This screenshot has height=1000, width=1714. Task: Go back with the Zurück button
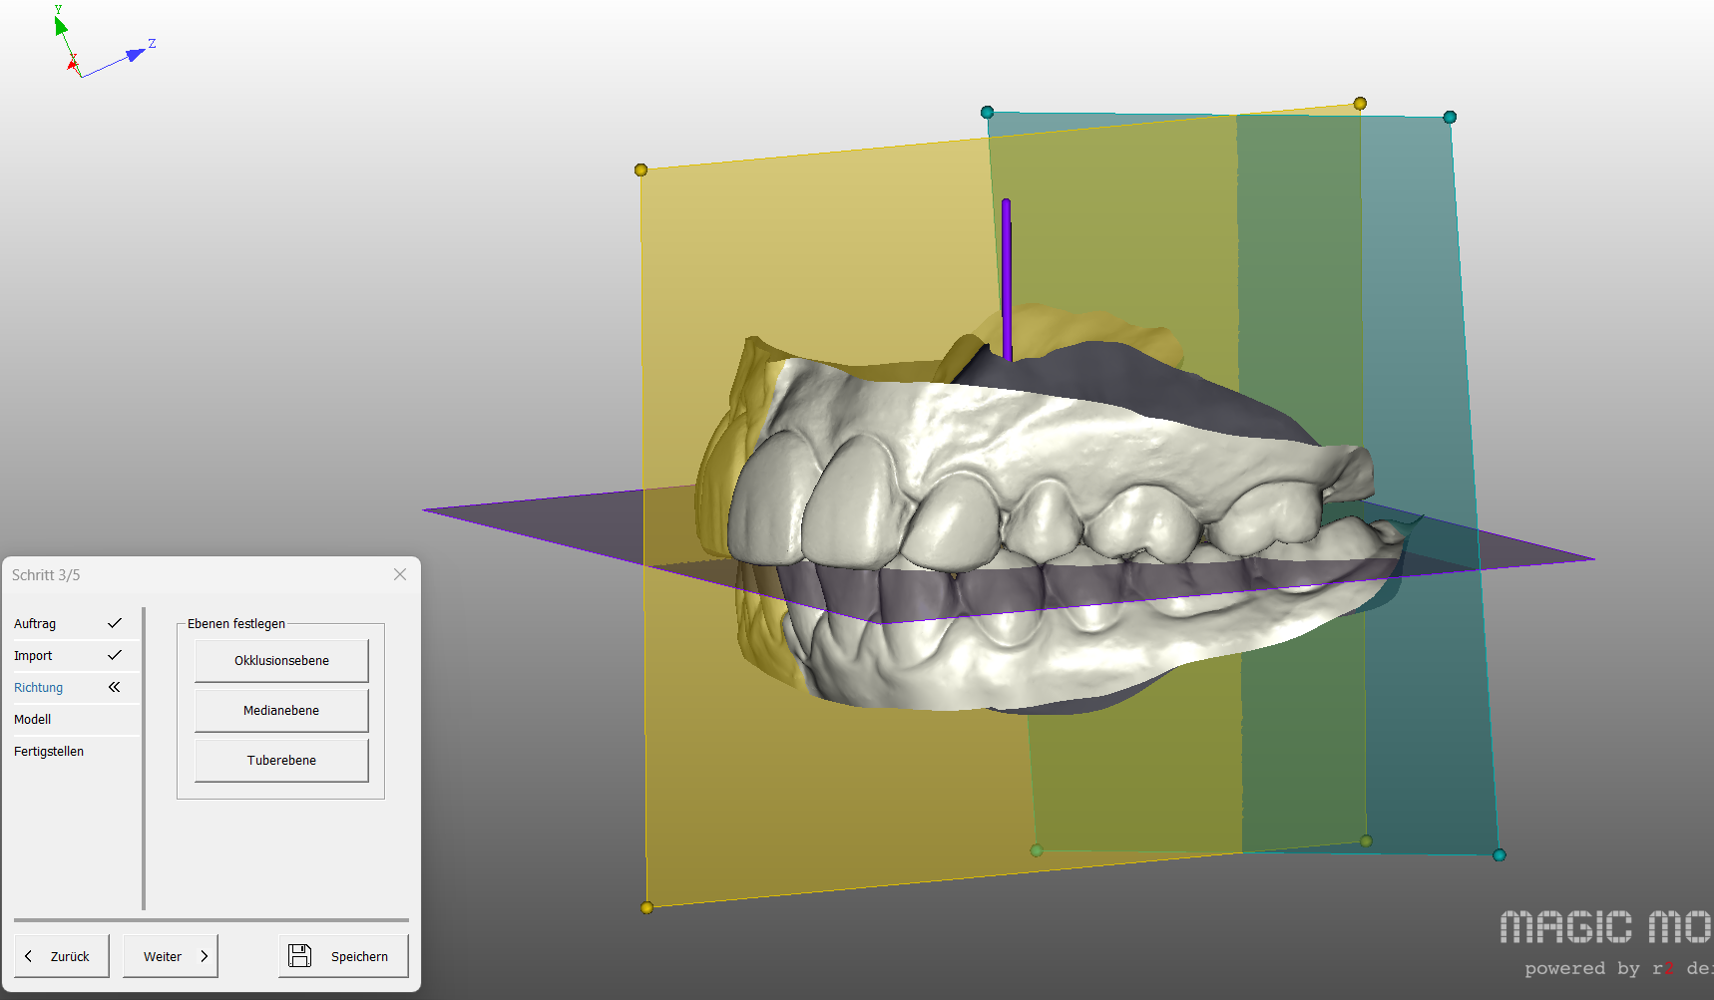(62, 956)
